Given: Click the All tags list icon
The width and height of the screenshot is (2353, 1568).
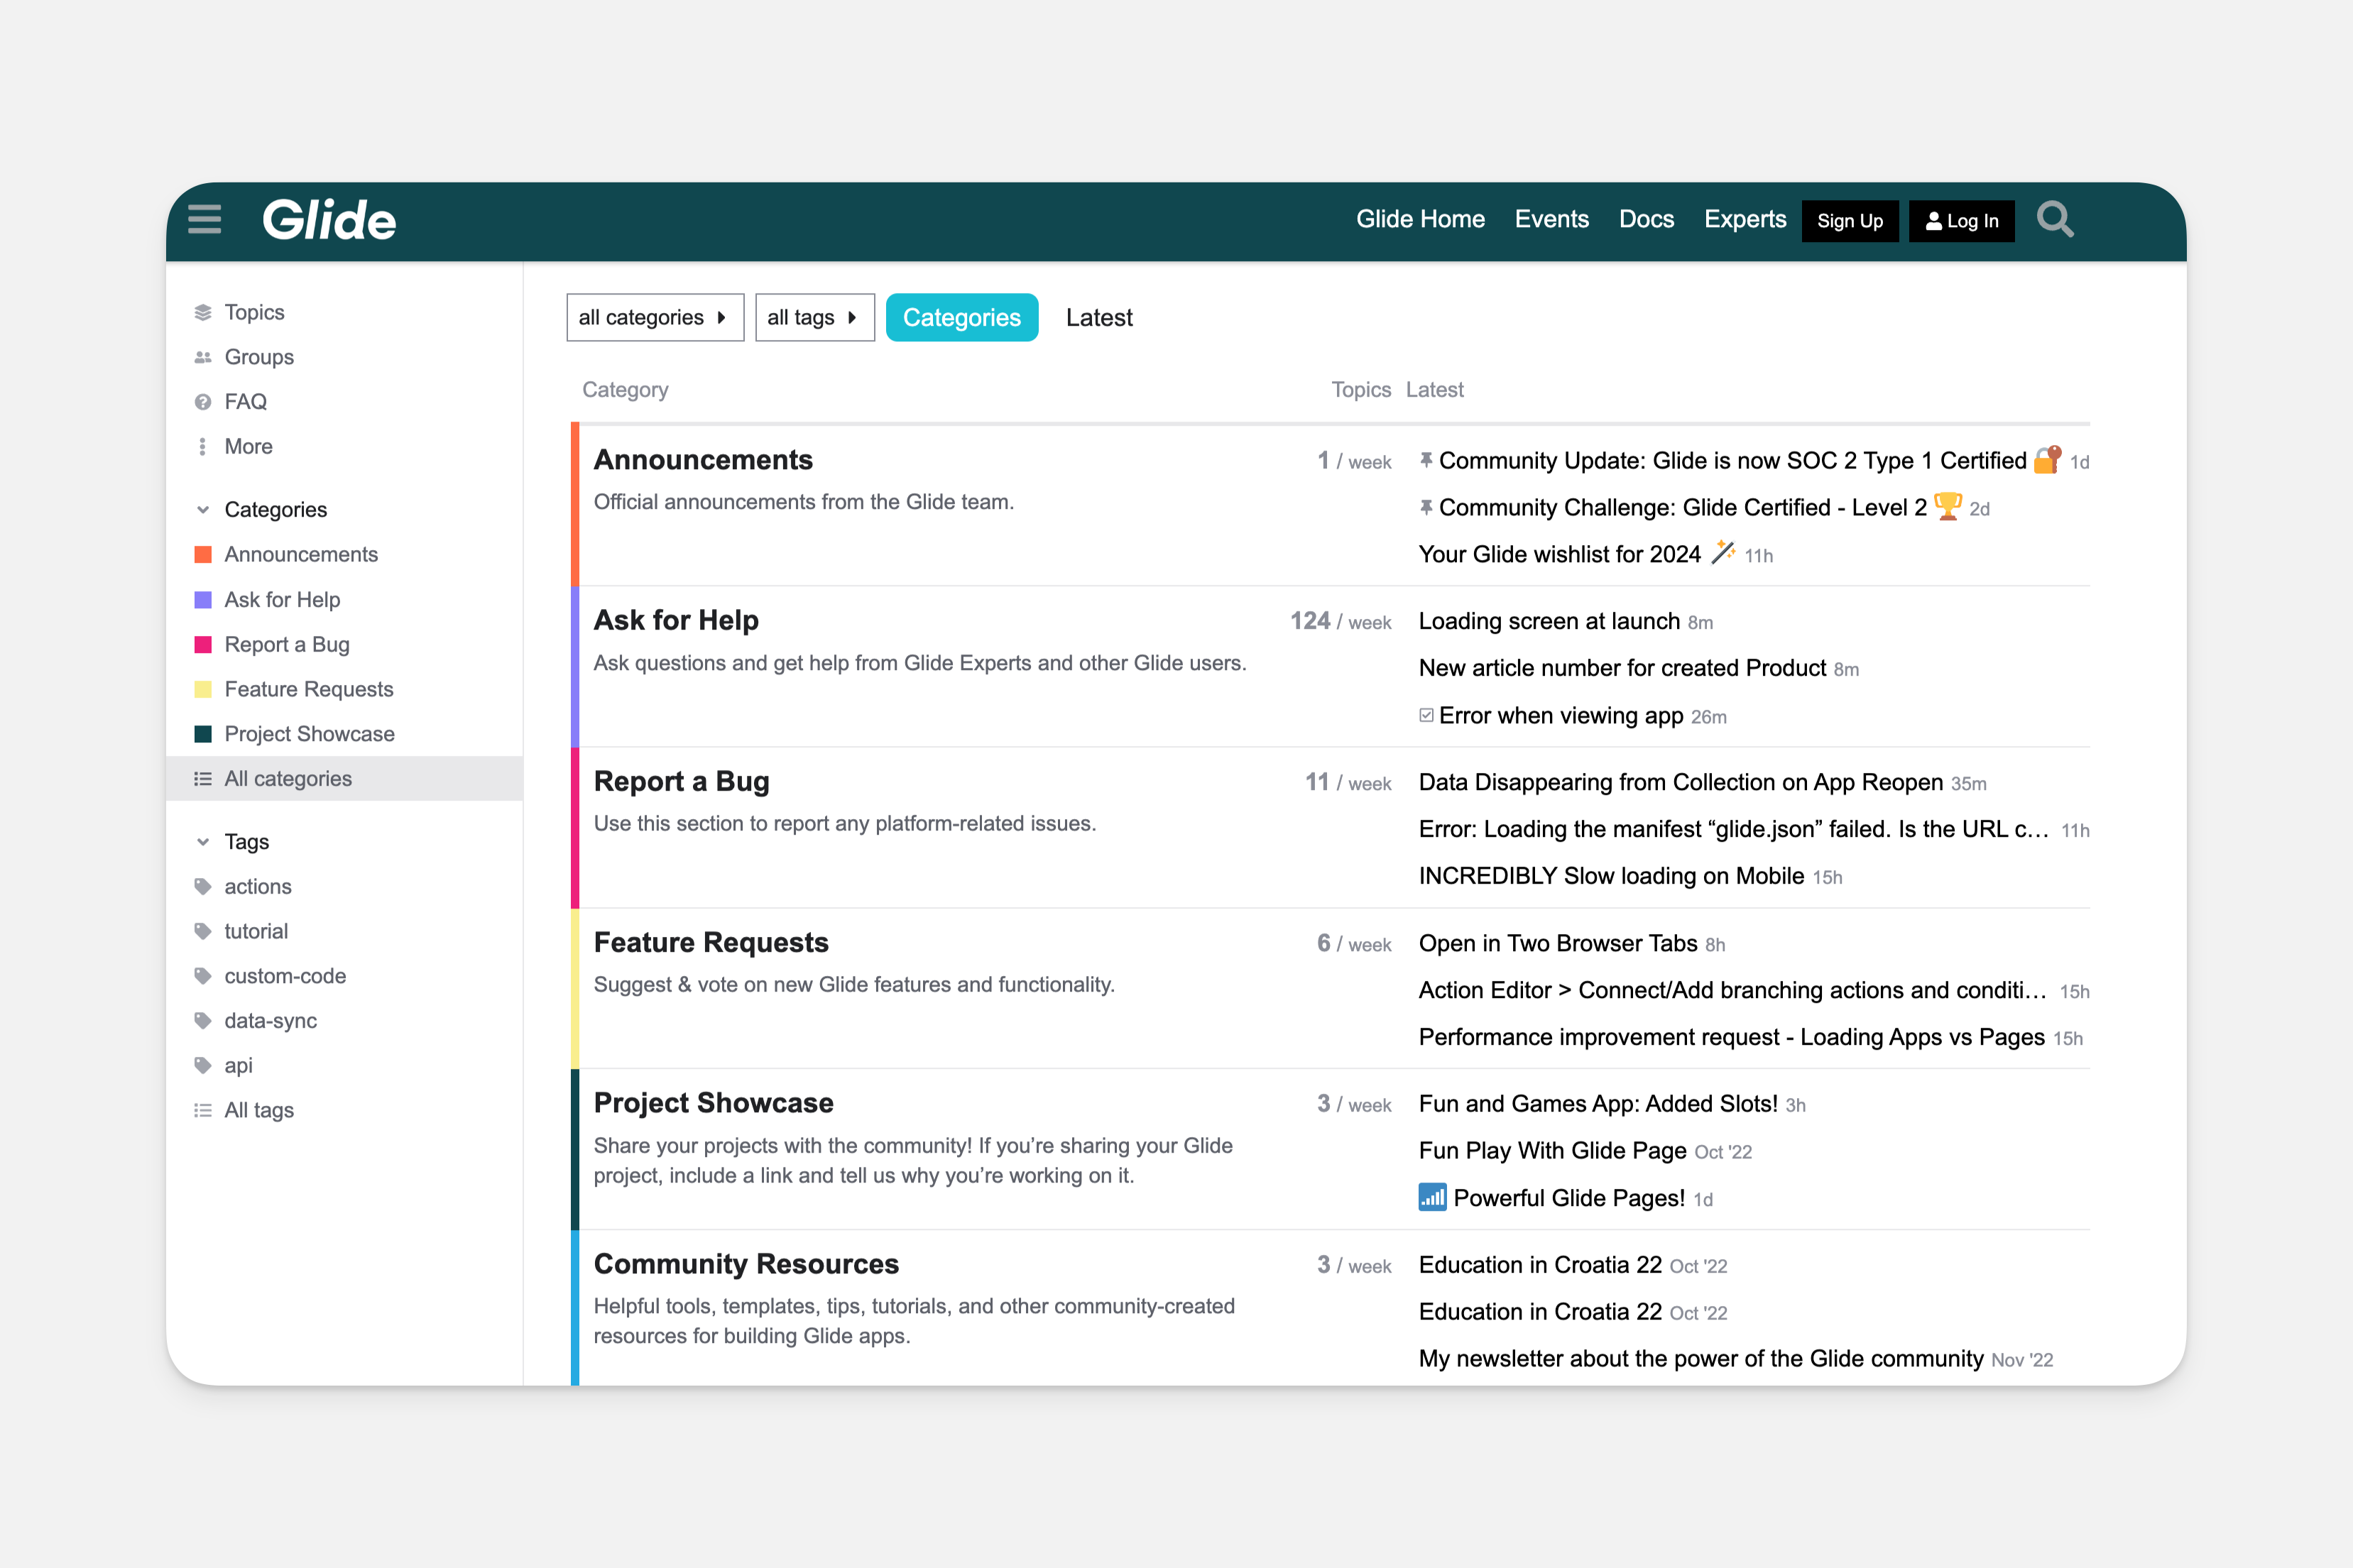Looking at the screenshot, I should coord(203,1110).
